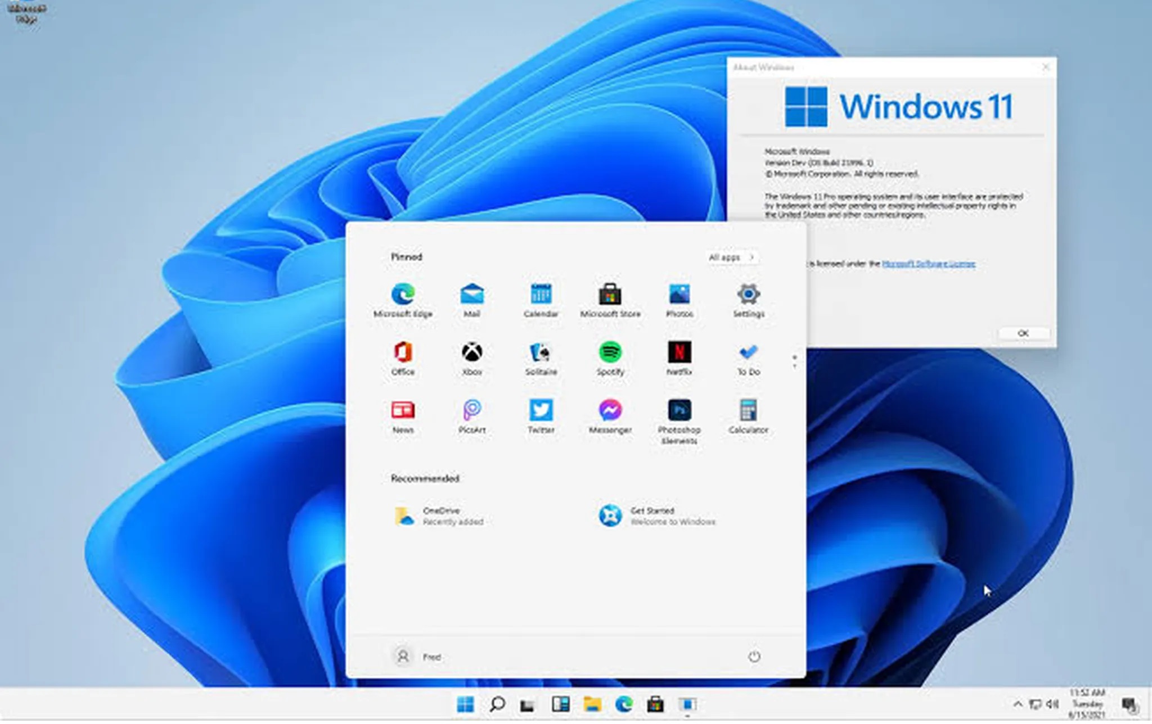Open the Messenger app icon
This screenshot has height=724, width=1152.
coord(610,410)
